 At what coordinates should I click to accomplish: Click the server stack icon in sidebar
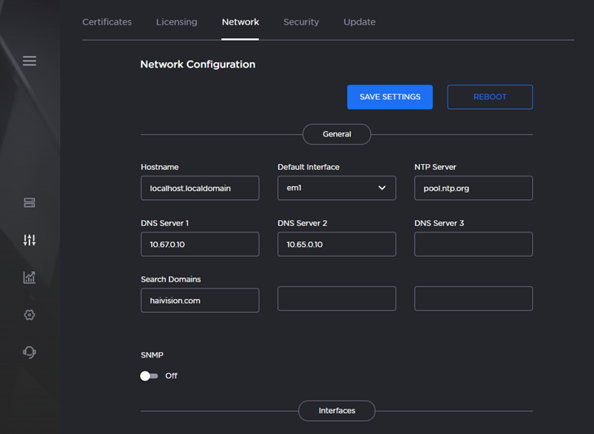pyautogui.click(x=29, y=203)
